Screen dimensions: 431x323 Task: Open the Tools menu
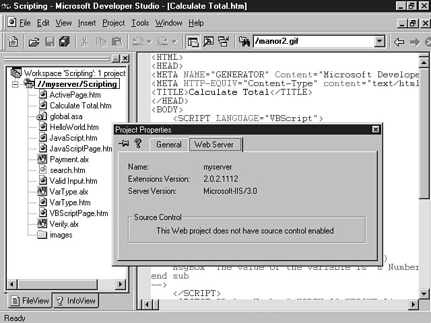(140, 23)
